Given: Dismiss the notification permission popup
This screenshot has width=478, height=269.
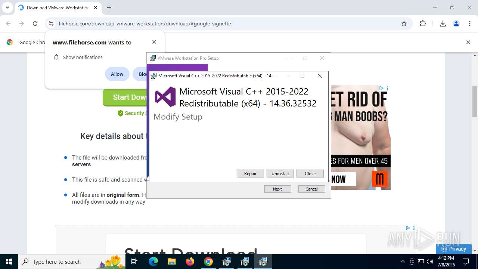Looking at the screenshot, I should pyautogui.click(x=154, y=42).
